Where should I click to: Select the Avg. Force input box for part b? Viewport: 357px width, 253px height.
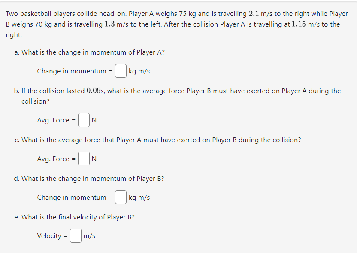pos(84,120)
